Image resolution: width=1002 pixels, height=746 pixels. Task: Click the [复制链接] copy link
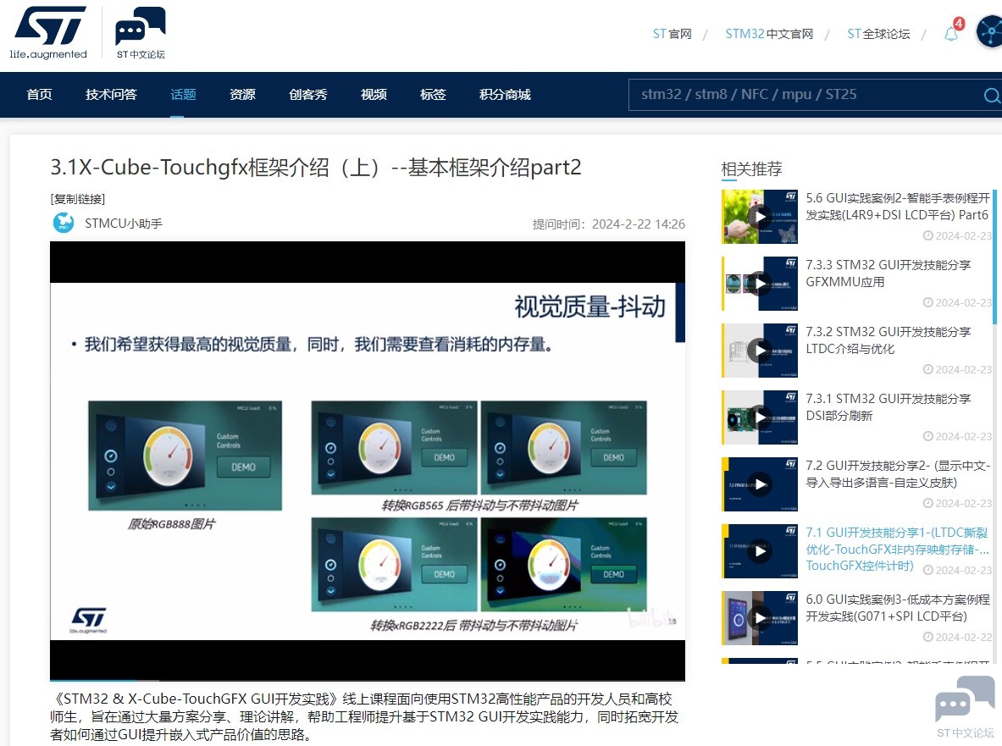(x=77, y=199)
